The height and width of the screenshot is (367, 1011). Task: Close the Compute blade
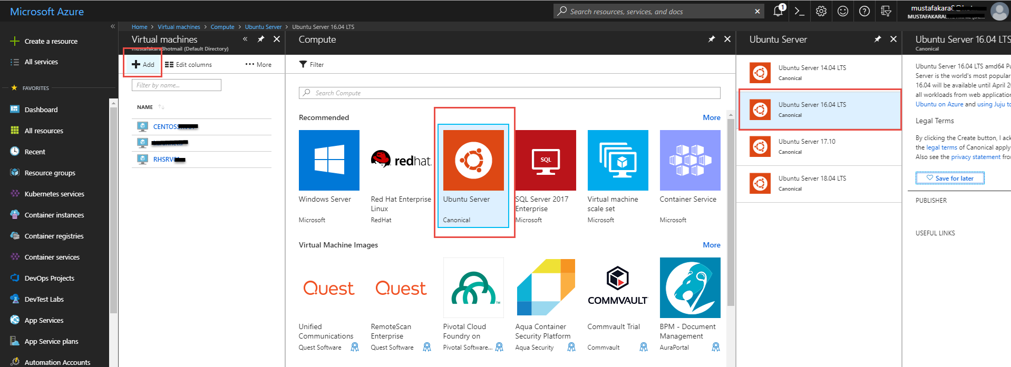click(x=727, y=39)
